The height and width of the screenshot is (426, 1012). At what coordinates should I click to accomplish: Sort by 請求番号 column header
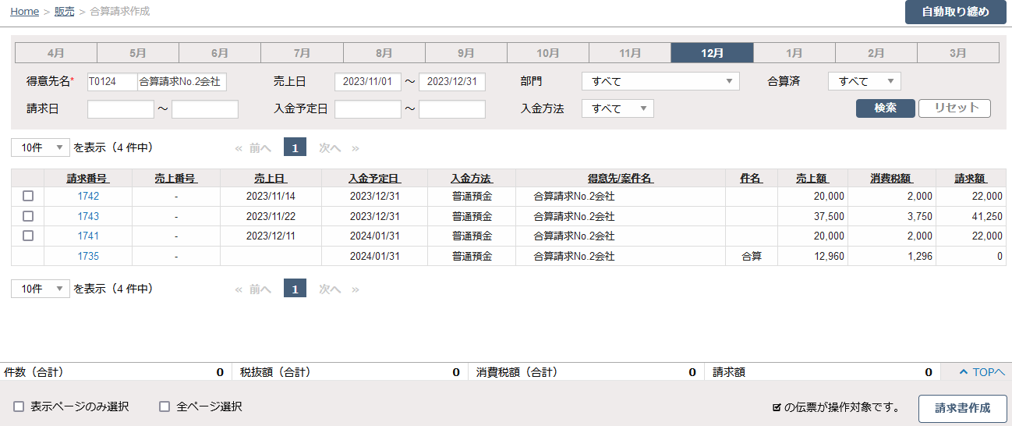point(87,179)
